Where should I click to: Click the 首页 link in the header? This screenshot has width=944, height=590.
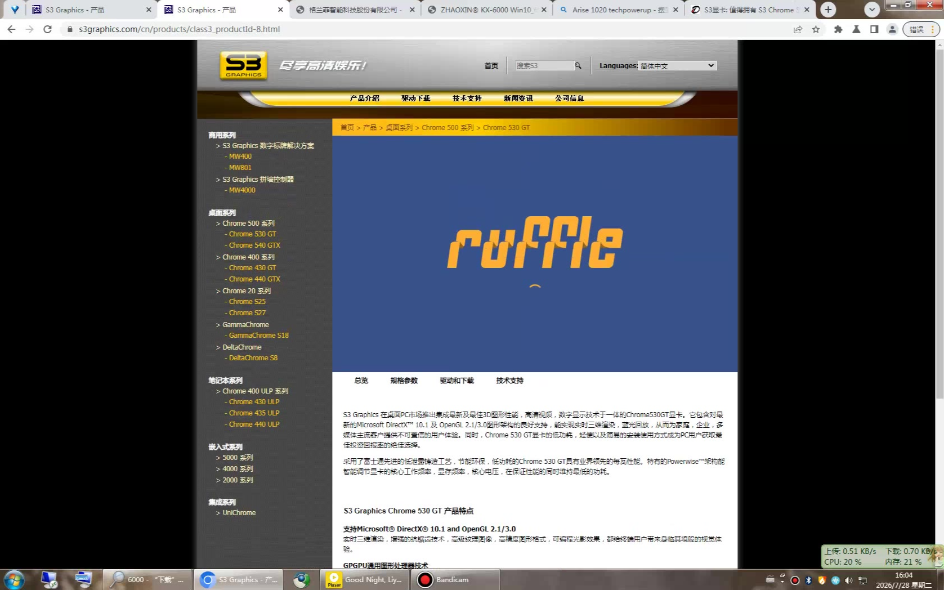491,66
